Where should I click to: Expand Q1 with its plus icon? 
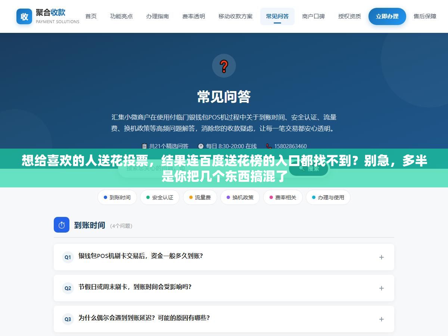[x=382, y=257]
